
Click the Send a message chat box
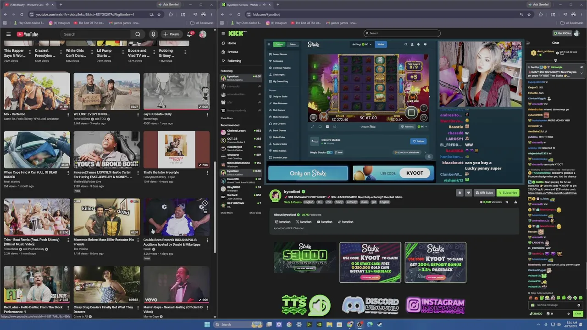[555, 305]
